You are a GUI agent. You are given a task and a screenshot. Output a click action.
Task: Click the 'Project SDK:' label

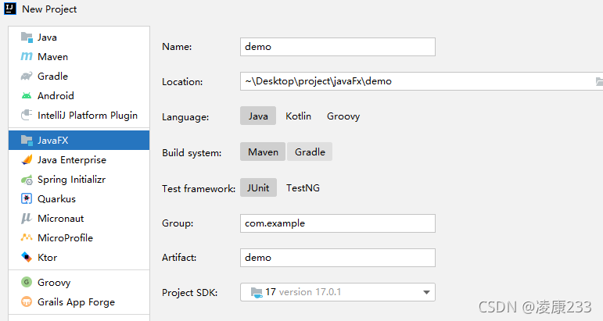189,293
